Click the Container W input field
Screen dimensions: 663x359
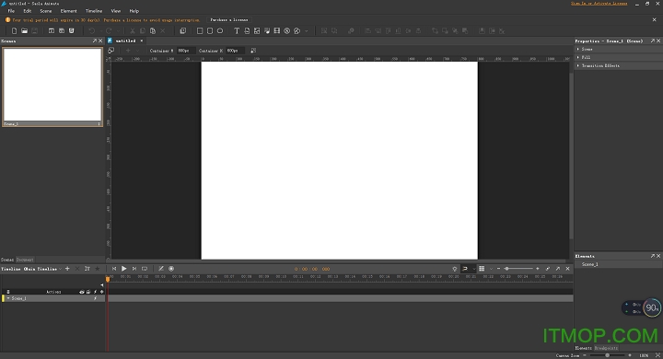tap(186, 51)
